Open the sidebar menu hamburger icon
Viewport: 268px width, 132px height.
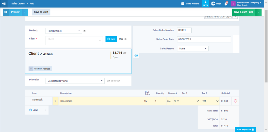[4, 4]
